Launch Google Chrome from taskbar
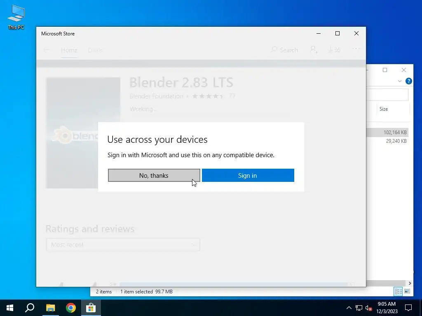Viewport: 422px width, 316px height. click(x=71, y=308)
